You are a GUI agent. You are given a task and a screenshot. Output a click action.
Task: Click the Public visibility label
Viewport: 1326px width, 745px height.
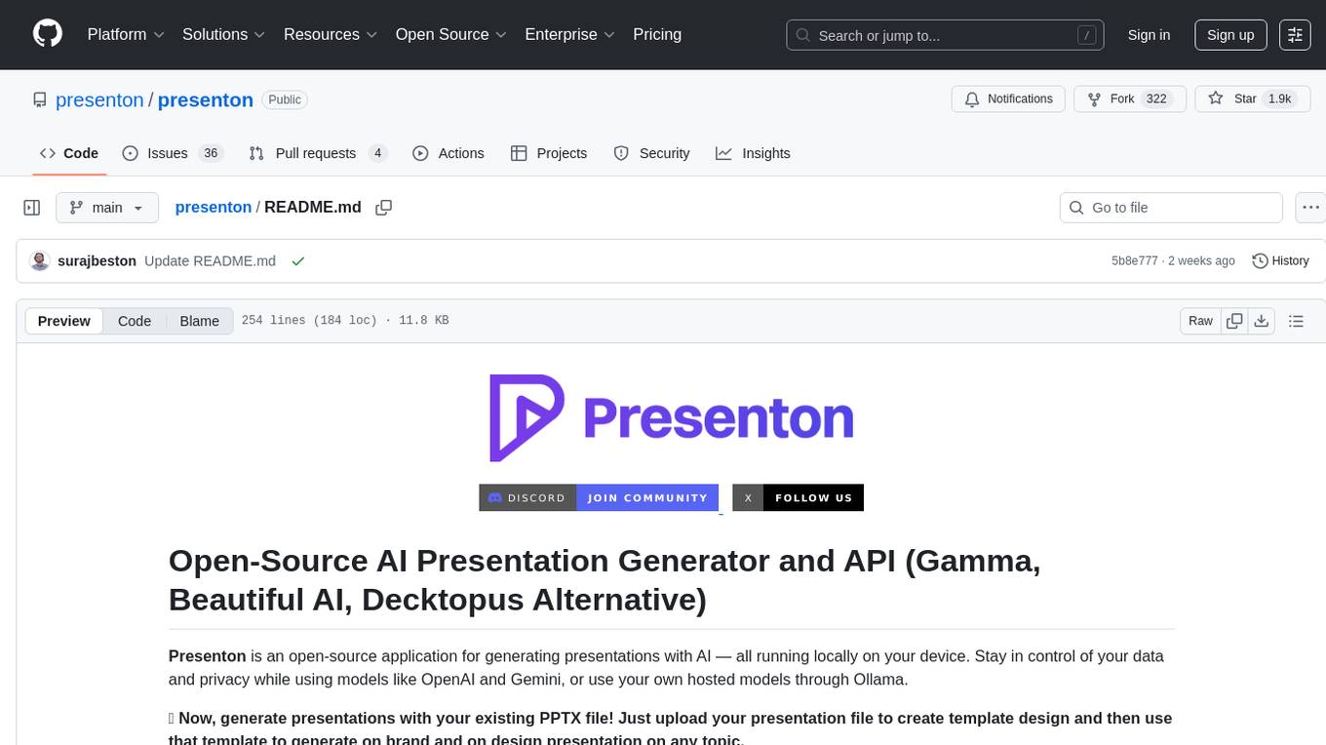pyautogui.click(x=285, y=99)
